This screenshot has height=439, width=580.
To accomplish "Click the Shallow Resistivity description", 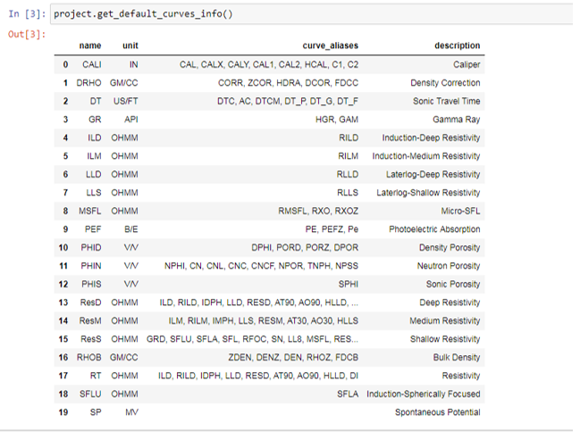I will 445,339.
